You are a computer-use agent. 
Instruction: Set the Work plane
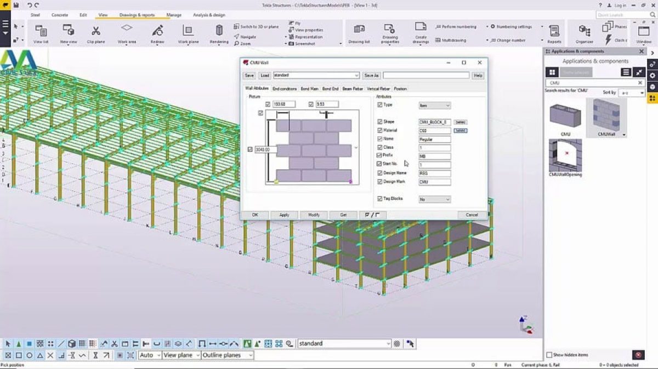tap(188, 33)
